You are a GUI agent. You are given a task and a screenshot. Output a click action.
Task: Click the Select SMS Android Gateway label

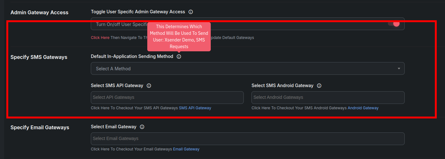click(x=282, y=86)
